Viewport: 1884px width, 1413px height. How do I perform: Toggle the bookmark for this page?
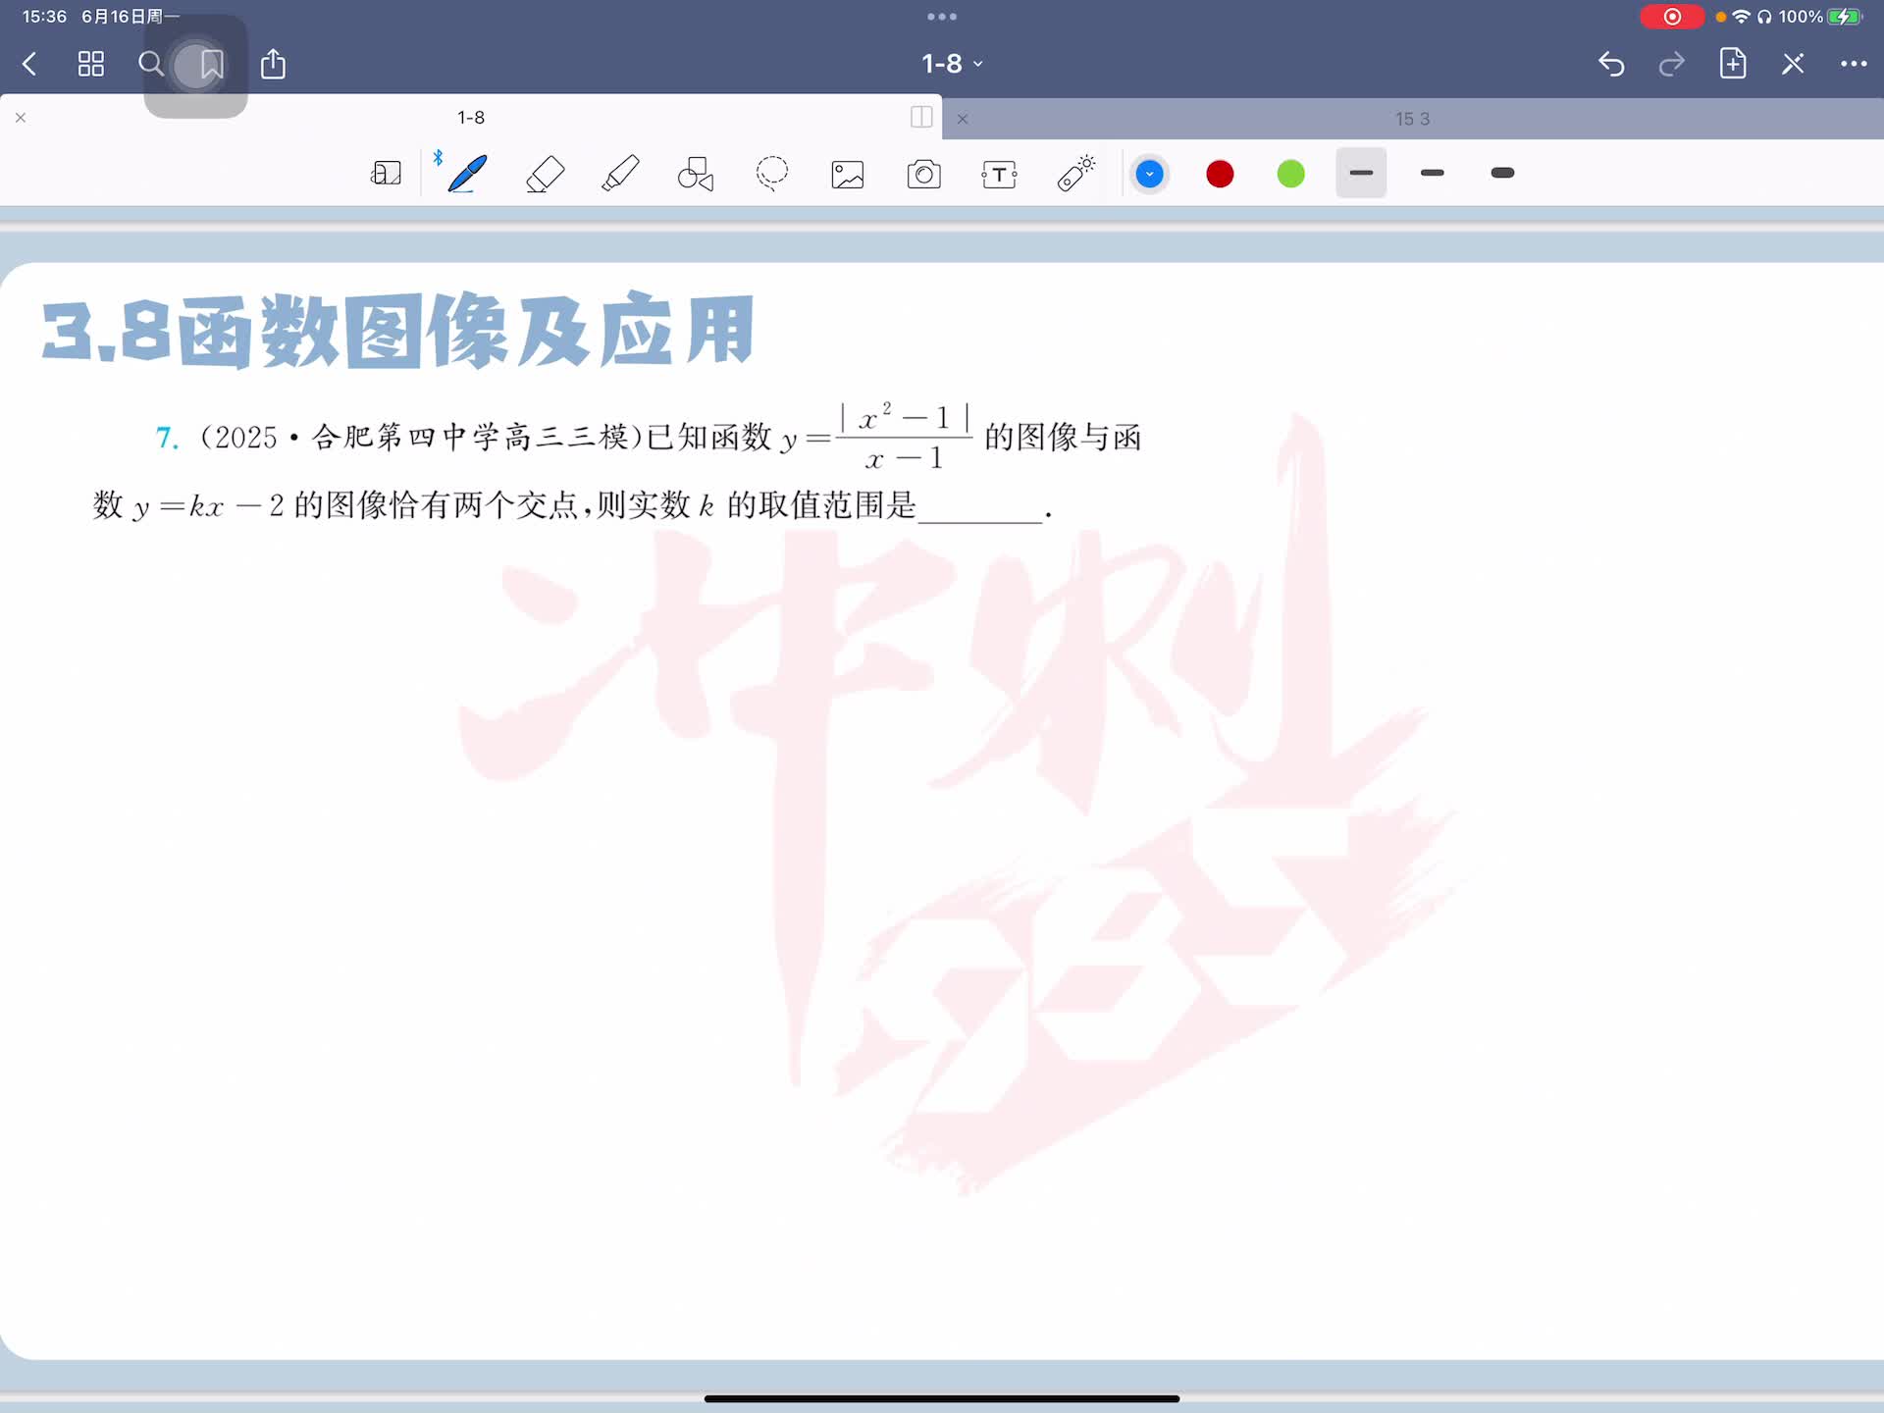coord(211,65)
